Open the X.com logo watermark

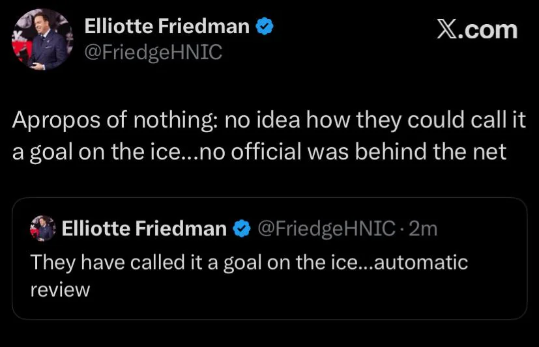tap(476, 29)
